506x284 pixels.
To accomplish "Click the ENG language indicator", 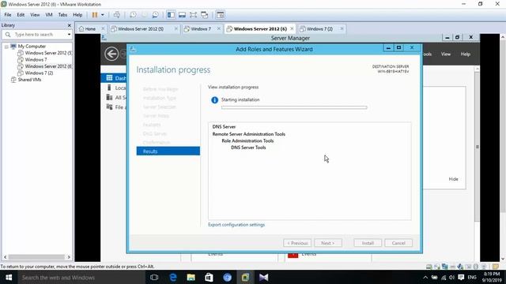I will click(472, 277).
